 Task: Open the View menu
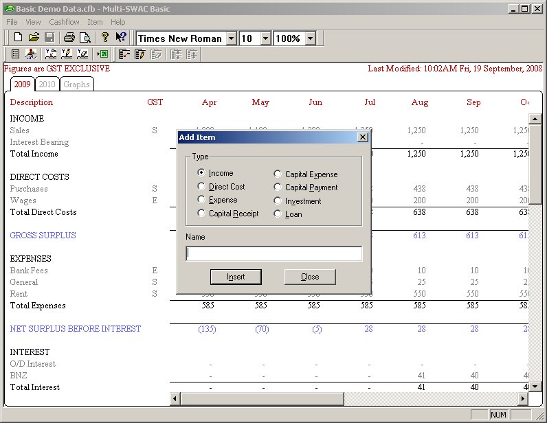tap(33, 22)
